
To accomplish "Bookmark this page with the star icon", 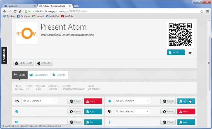I will pos(202,11).
